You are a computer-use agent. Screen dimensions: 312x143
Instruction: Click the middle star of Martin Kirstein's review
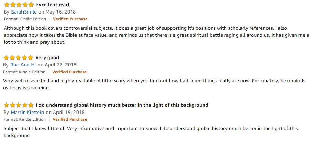coord(18,105)
